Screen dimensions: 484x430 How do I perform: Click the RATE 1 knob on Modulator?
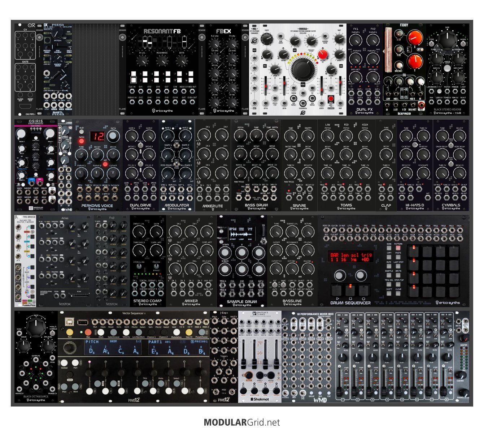coord(168,136)
